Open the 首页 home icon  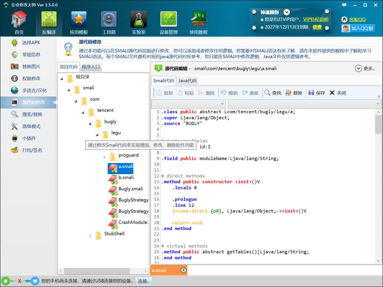pos(19,19)
